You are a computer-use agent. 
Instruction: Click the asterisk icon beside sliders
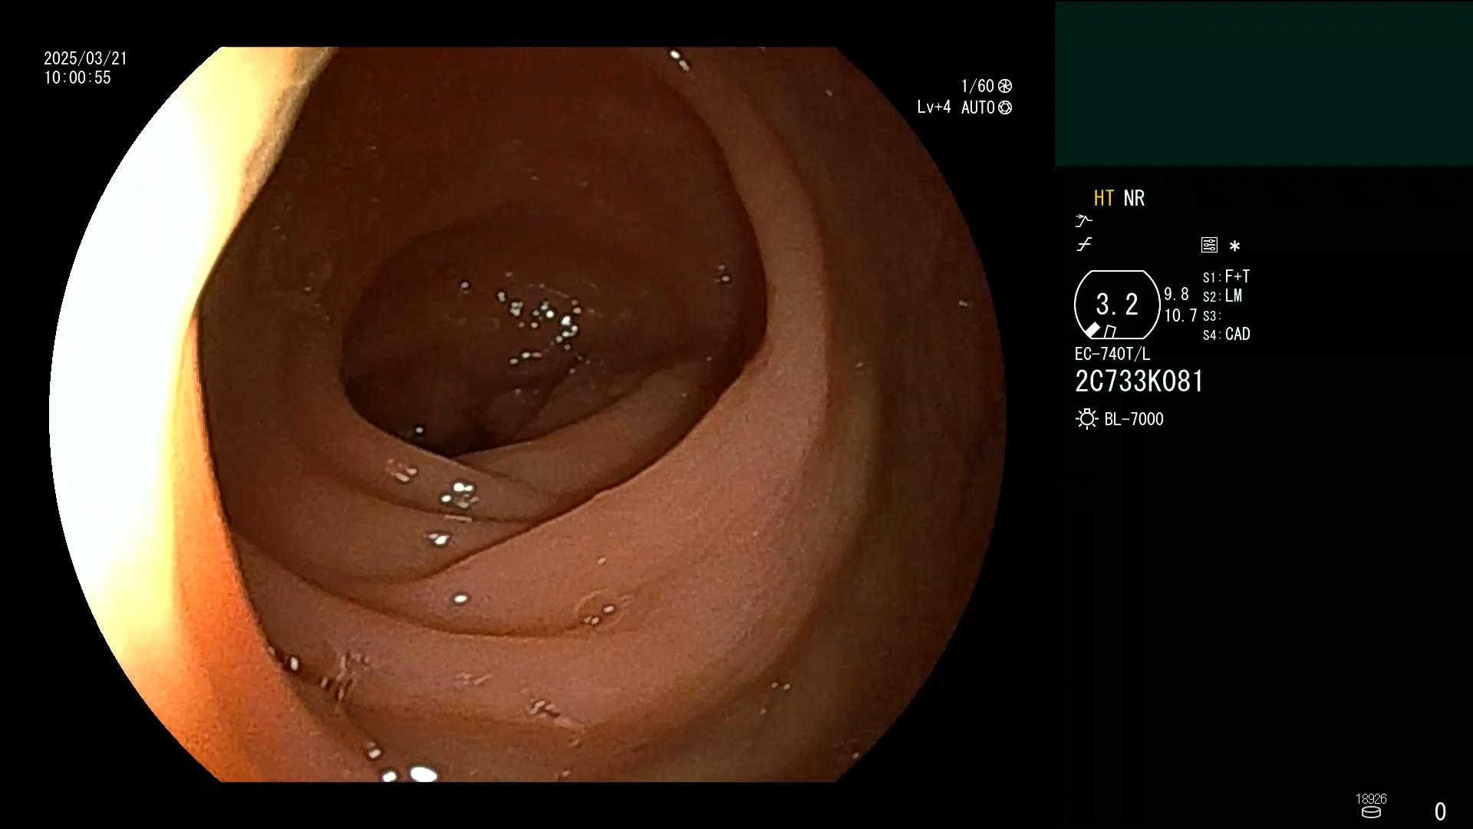pyautogui.click(x=1234, y=246)
